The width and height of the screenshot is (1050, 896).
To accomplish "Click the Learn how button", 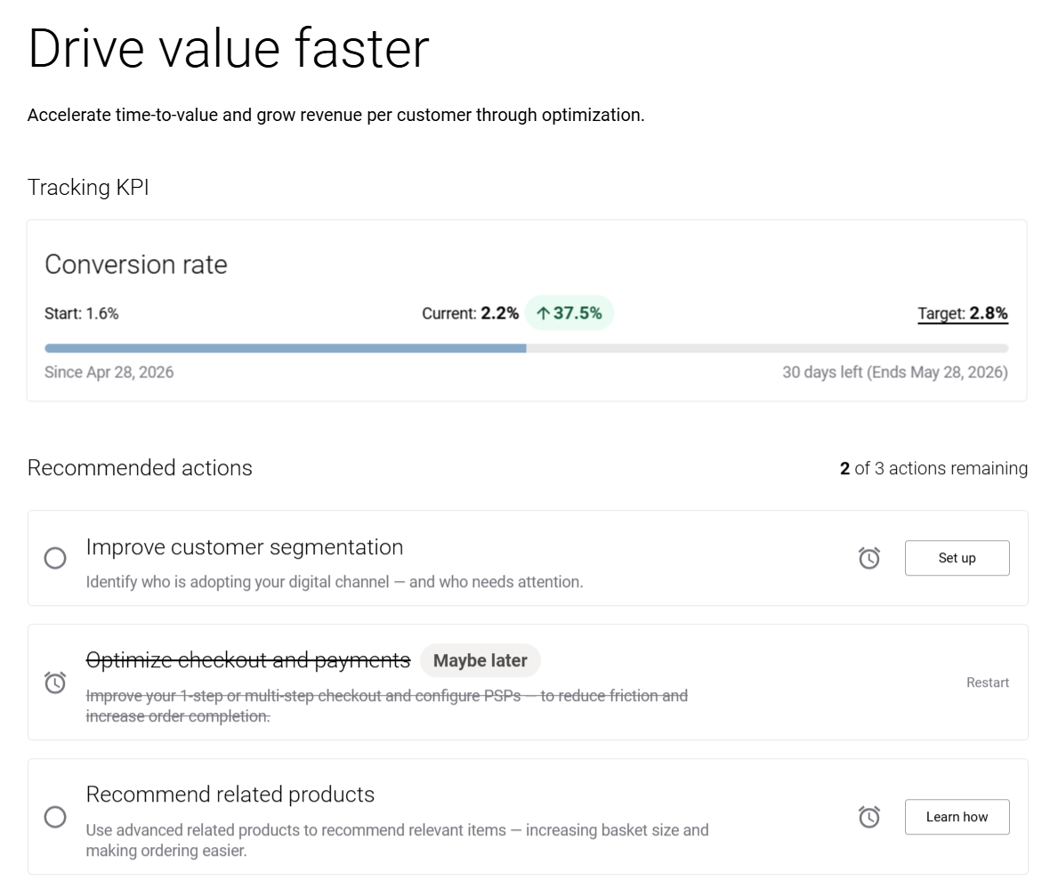I will tap(957, 817).
